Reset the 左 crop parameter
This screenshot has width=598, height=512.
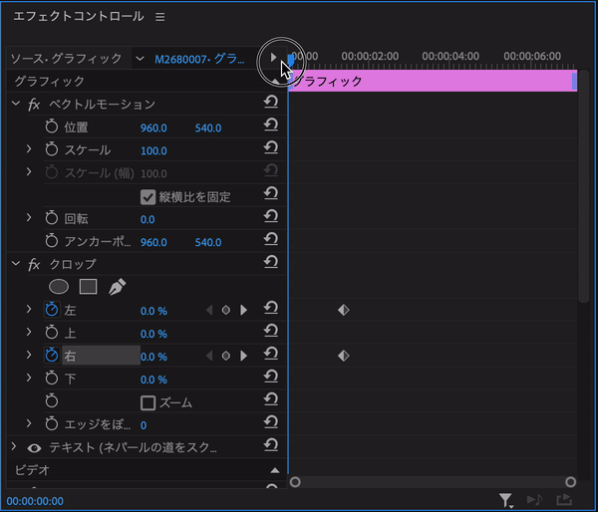[x=271, y=308]
